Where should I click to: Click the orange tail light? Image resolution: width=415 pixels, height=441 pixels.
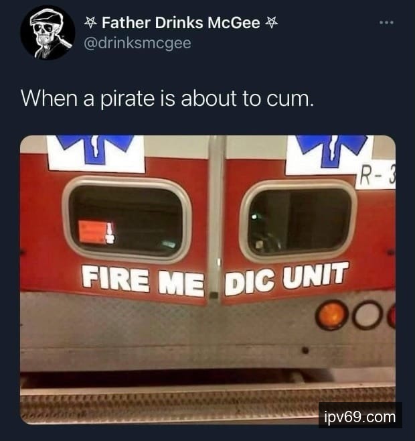pyautogui.click(x=332, y=314)
